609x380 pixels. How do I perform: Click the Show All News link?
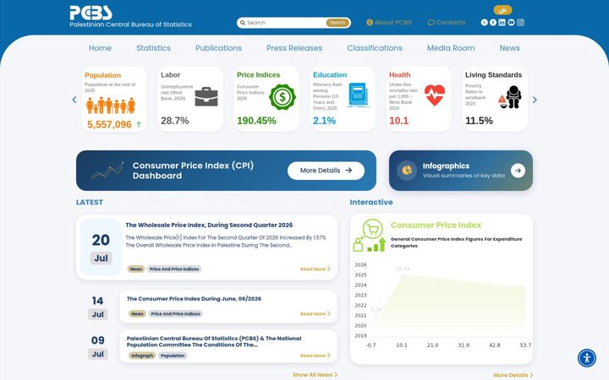315,375
